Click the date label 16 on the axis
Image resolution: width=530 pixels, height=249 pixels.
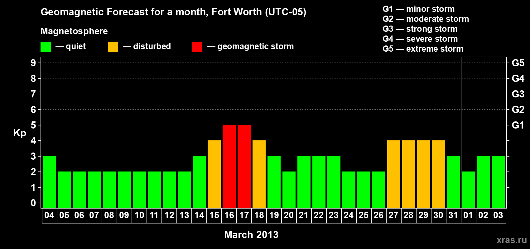(x=229, y=215)
